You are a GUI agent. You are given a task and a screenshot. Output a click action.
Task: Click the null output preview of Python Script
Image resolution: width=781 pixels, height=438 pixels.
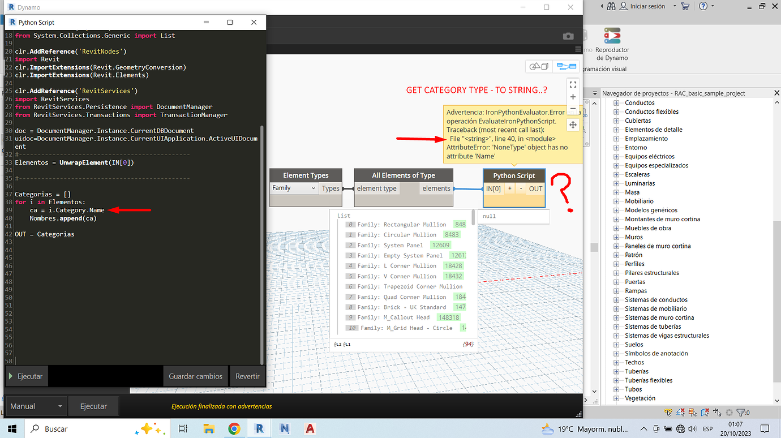[514, 217]
